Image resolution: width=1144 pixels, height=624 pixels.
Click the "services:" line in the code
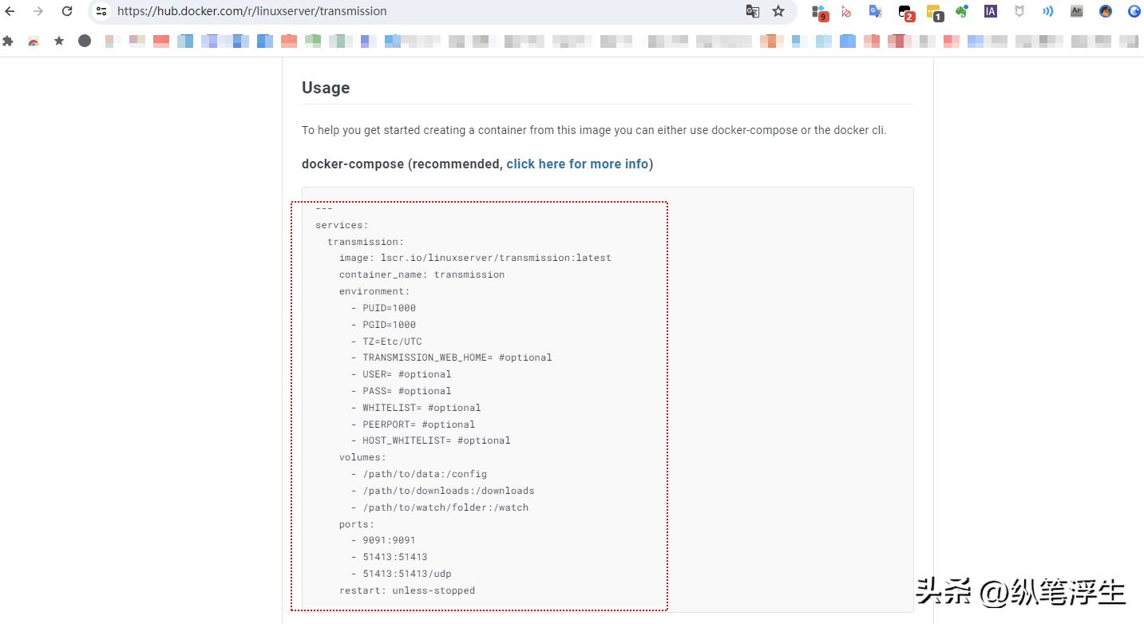point(342,225)
